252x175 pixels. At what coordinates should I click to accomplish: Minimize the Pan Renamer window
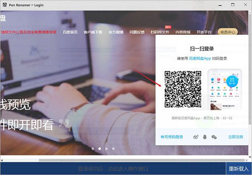220,5
